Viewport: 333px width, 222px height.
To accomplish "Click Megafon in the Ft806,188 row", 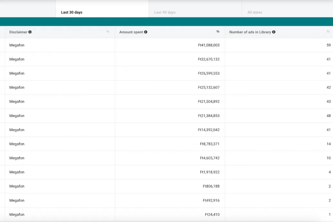I will [17, 186].
